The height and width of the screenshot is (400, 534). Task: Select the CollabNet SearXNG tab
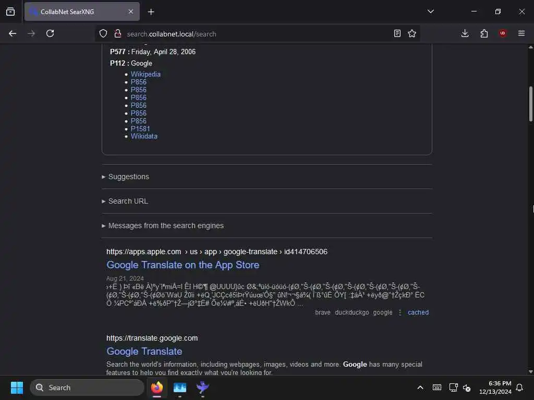82,11
